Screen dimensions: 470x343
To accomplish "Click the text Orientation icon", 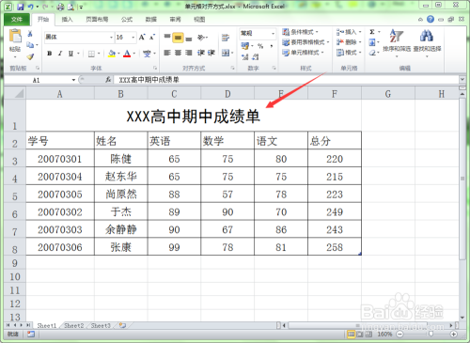I will tap(201, 38).
